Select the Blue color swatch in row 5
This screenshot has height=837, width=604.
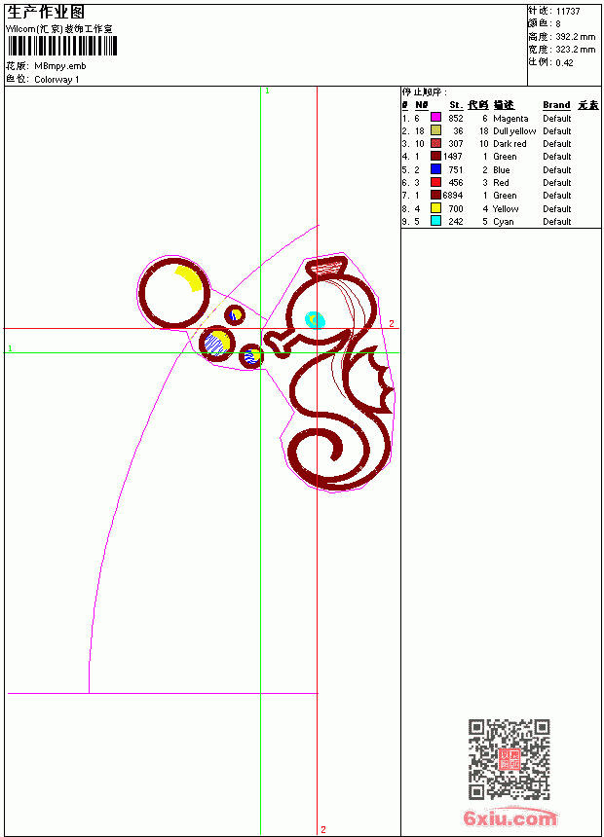tap(435, 169)
